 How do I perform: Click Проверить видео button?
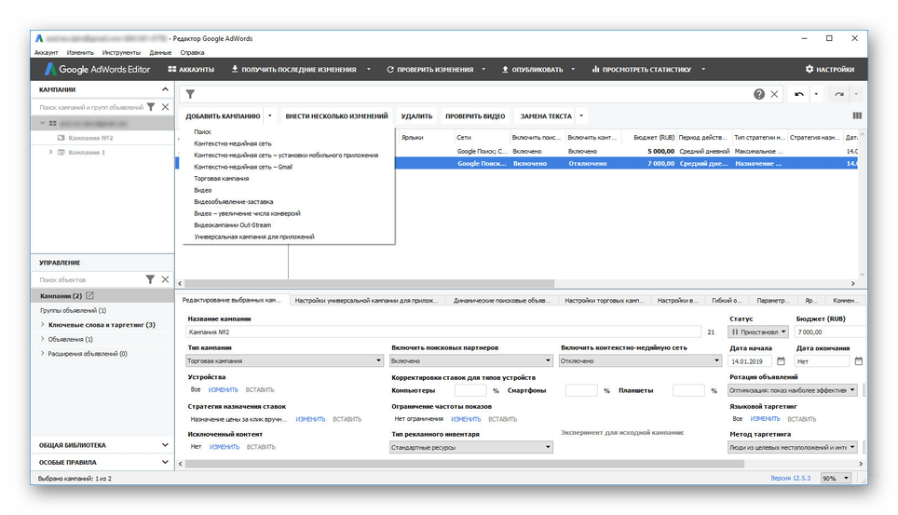[475, 115]
